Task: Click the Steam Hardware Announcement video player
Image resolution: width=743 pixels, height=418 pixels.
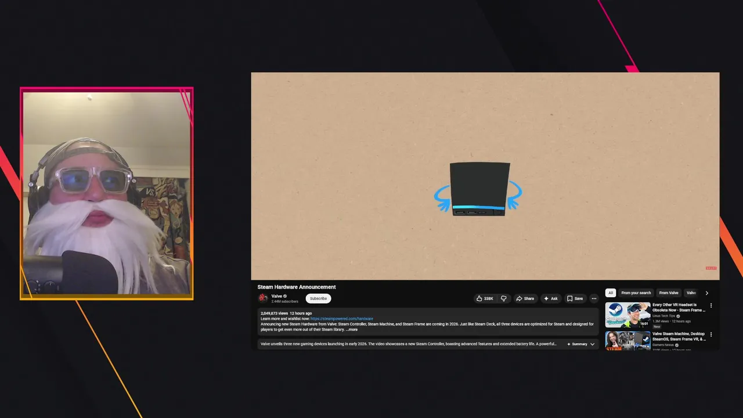Action: pyautogui.click(x=485, y=176)
